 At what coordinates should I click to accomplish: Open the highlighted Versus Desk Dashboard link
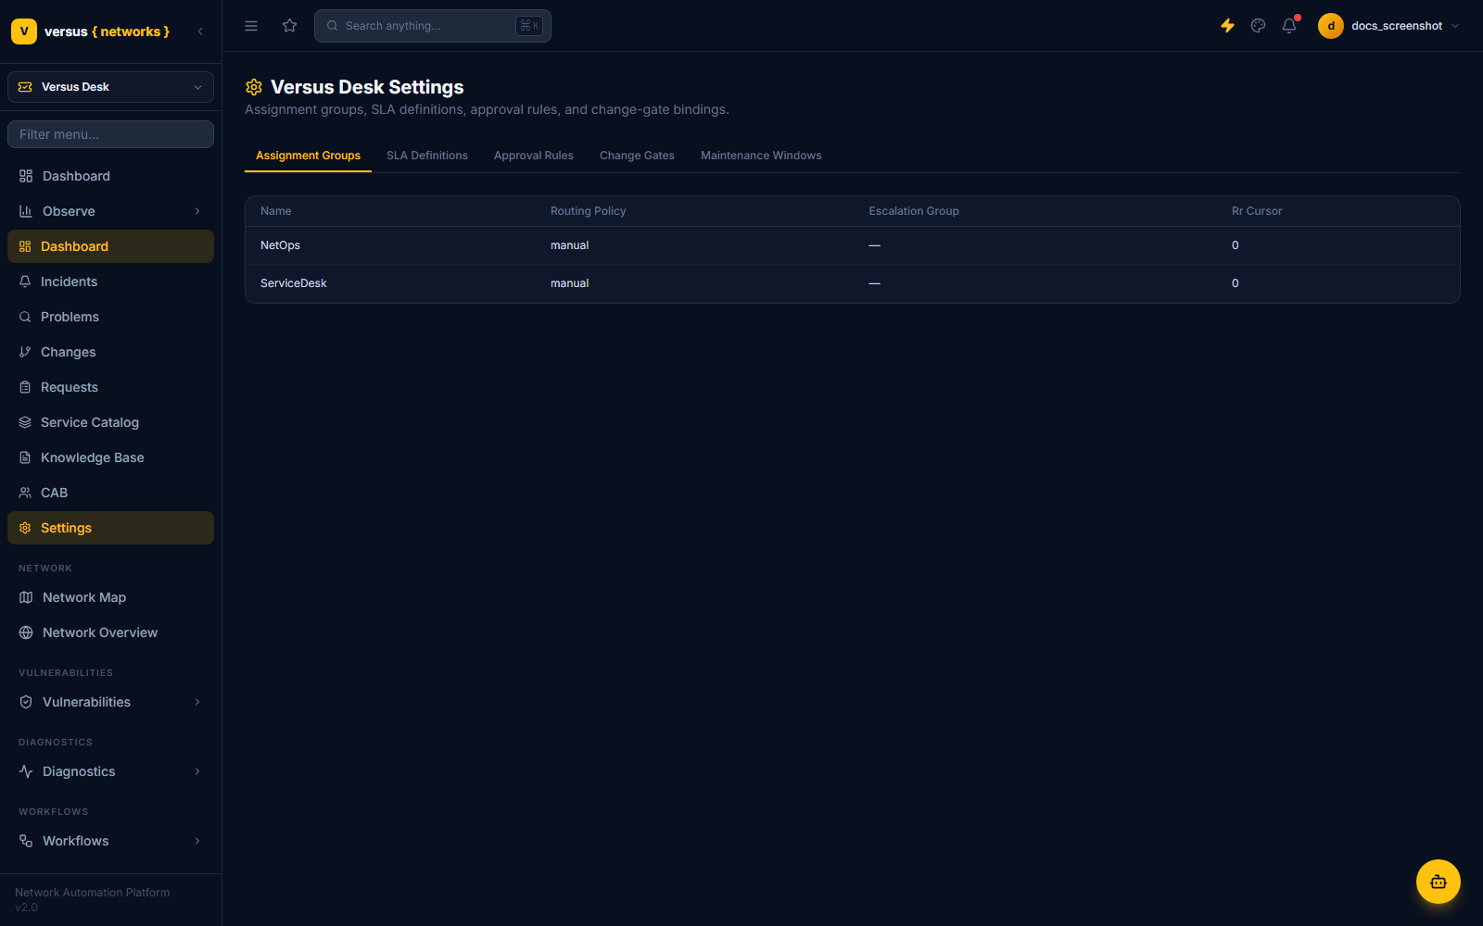pyautogui.click(x=110, y=246)
